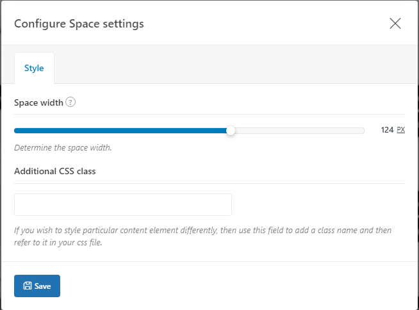Close the Configure Space settings dialog
419x310 pixels.
tap(395, 24)
